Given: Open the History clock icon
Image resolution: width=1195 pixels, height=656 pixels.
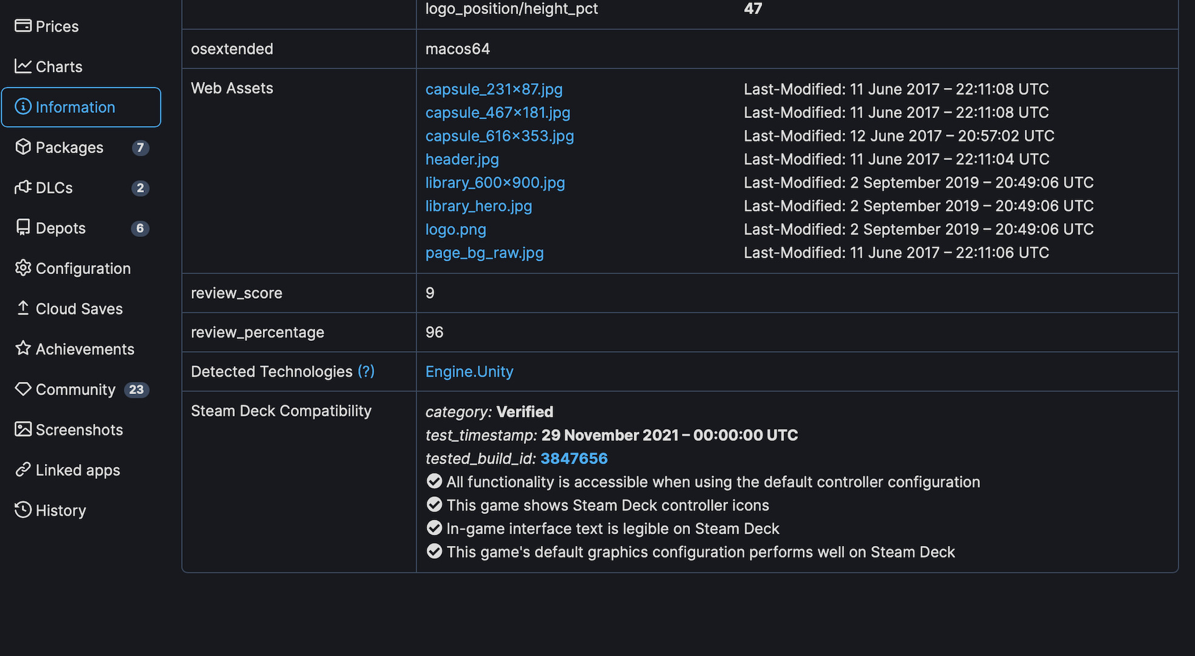Looking at the screenshot, I should [x=23, y=510].
